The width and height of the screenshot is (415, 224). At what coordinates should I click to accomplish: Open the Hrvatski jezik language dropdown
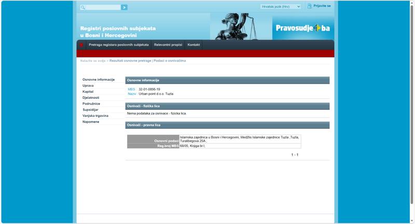click(x=281, y=7)
